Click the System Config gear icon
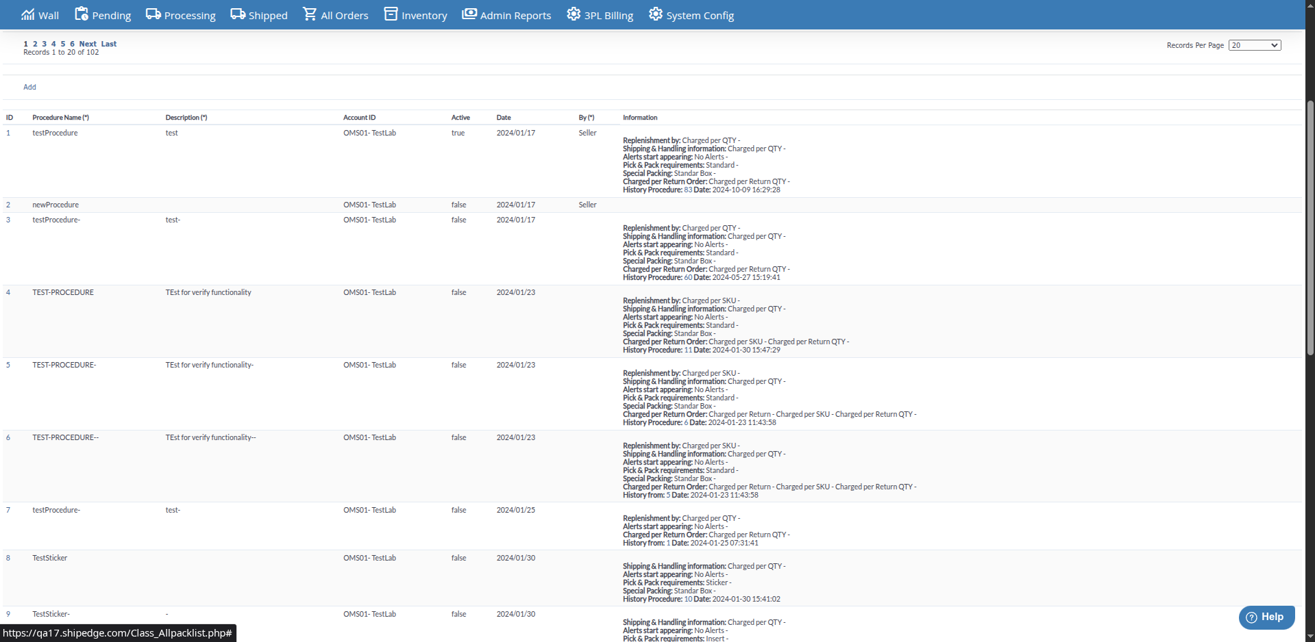This screenshot has width=1315, height=642. pos(656,14)
